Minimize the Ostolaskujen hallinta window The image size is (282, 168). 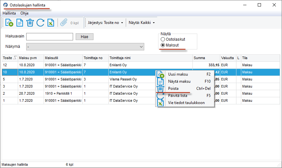tap(244, 5)
